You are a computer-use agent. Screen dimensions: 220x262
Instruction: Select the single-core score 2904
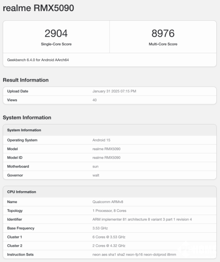[56, 33]
